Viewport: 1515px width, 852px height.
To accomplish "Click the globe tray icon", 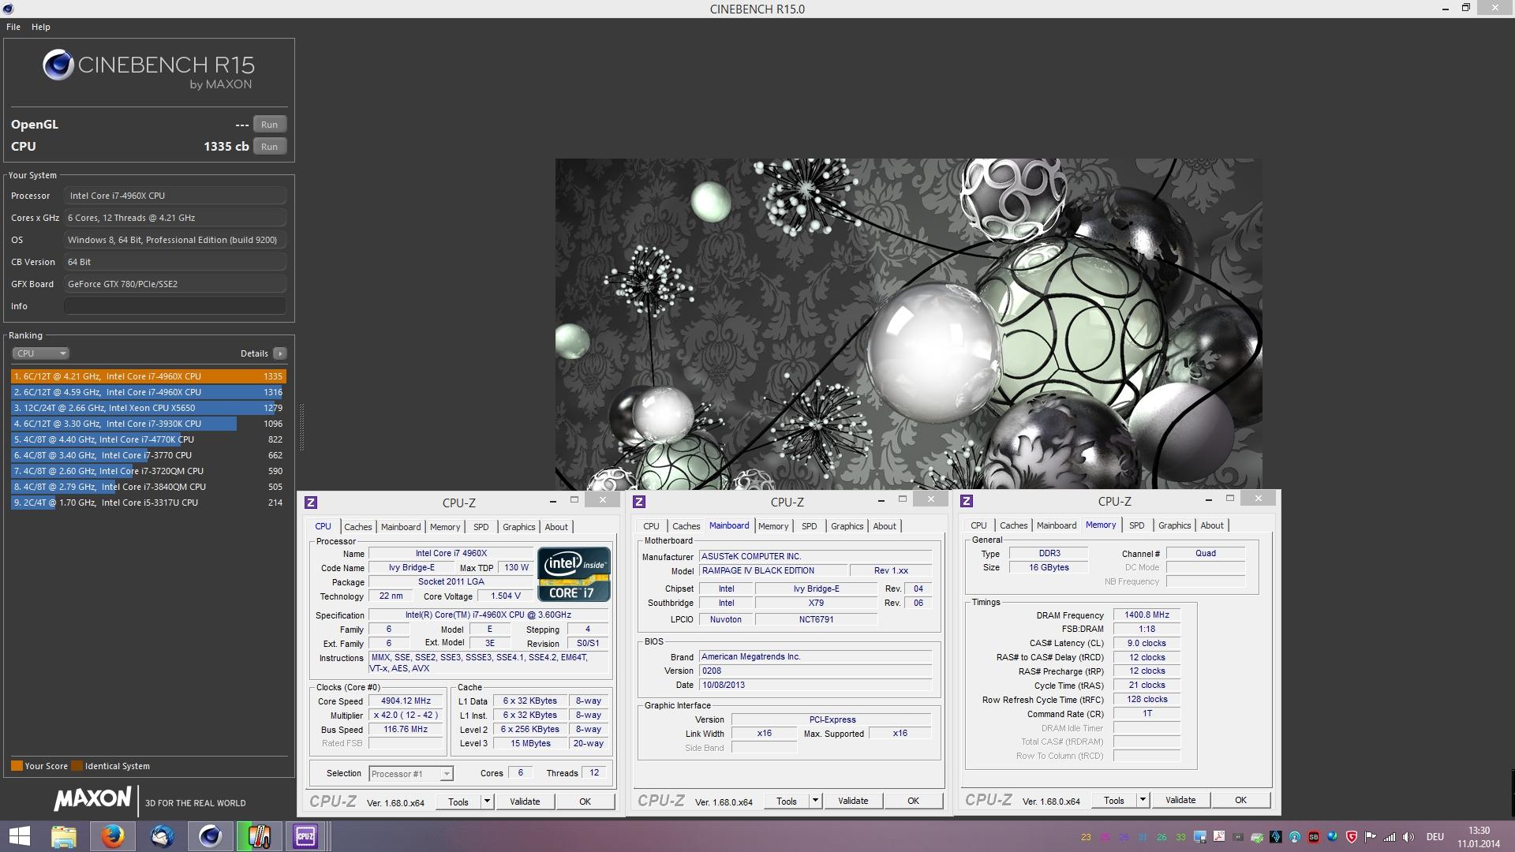I will [1332, 837].
